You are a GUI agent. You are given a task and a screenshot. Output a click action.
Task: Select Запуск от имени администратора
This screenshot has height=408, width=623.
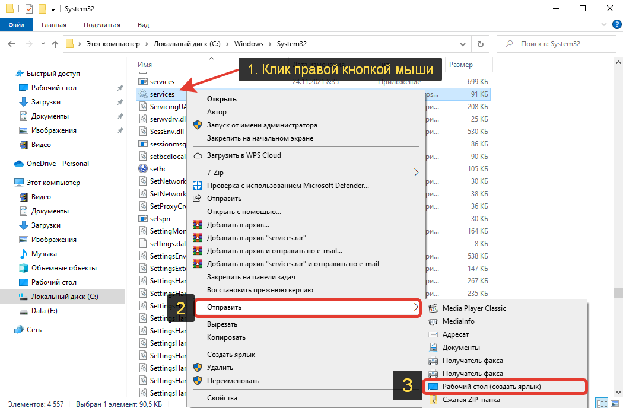[262, 125]
